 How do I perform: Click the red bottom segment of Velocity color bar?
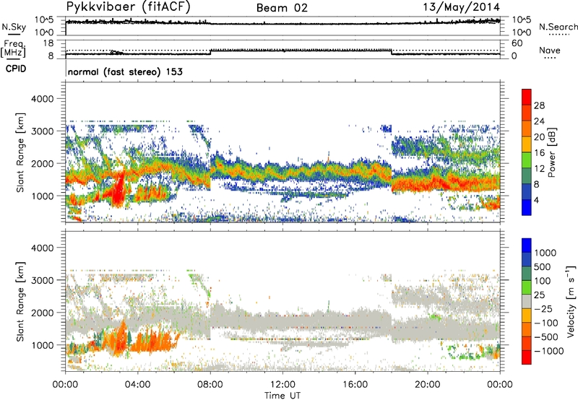click(527, 357)
